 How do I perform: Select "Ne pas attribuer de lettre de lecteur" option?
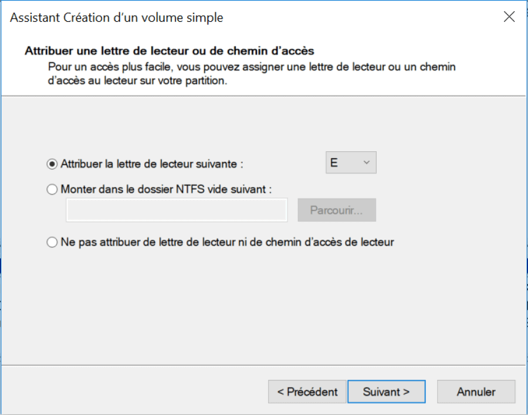click(x=52, y=241)
